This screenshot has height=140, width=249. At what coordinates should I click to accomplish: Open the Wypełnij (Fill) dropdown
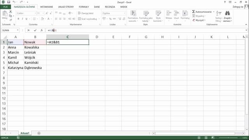click(x=199, y=16)
